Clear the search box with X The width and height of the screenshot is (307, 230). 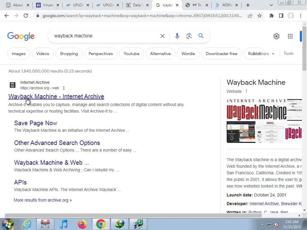click(162, 36)
